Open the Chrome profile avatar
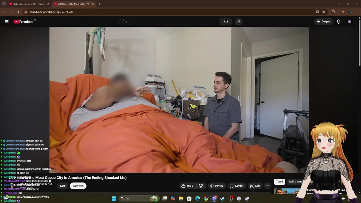This screenshot has height=203, width=361. pyautogui.click(x=350, y=12)
